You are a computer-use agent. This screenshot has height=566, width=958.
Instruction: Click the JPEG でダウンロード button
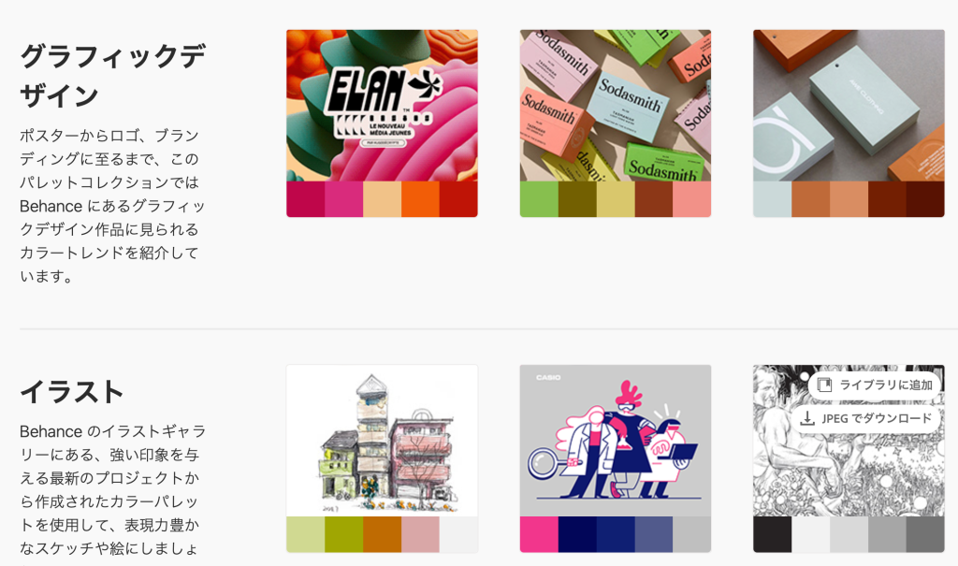tap(865, 419)
